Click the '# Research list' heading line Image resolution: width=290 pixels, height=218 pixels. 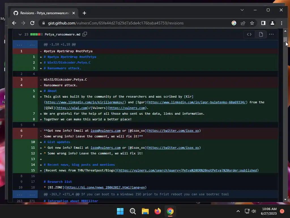58,182
